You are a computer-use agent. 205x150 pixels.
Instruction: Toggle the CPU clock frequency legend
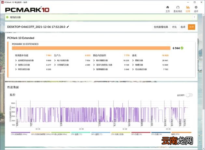(x=20, y=133)
